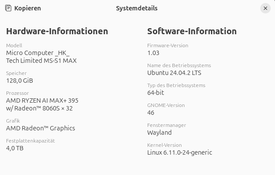275x175 pixels.
Task: Click the Festplattenkapazität label
Action: [30, 141]
